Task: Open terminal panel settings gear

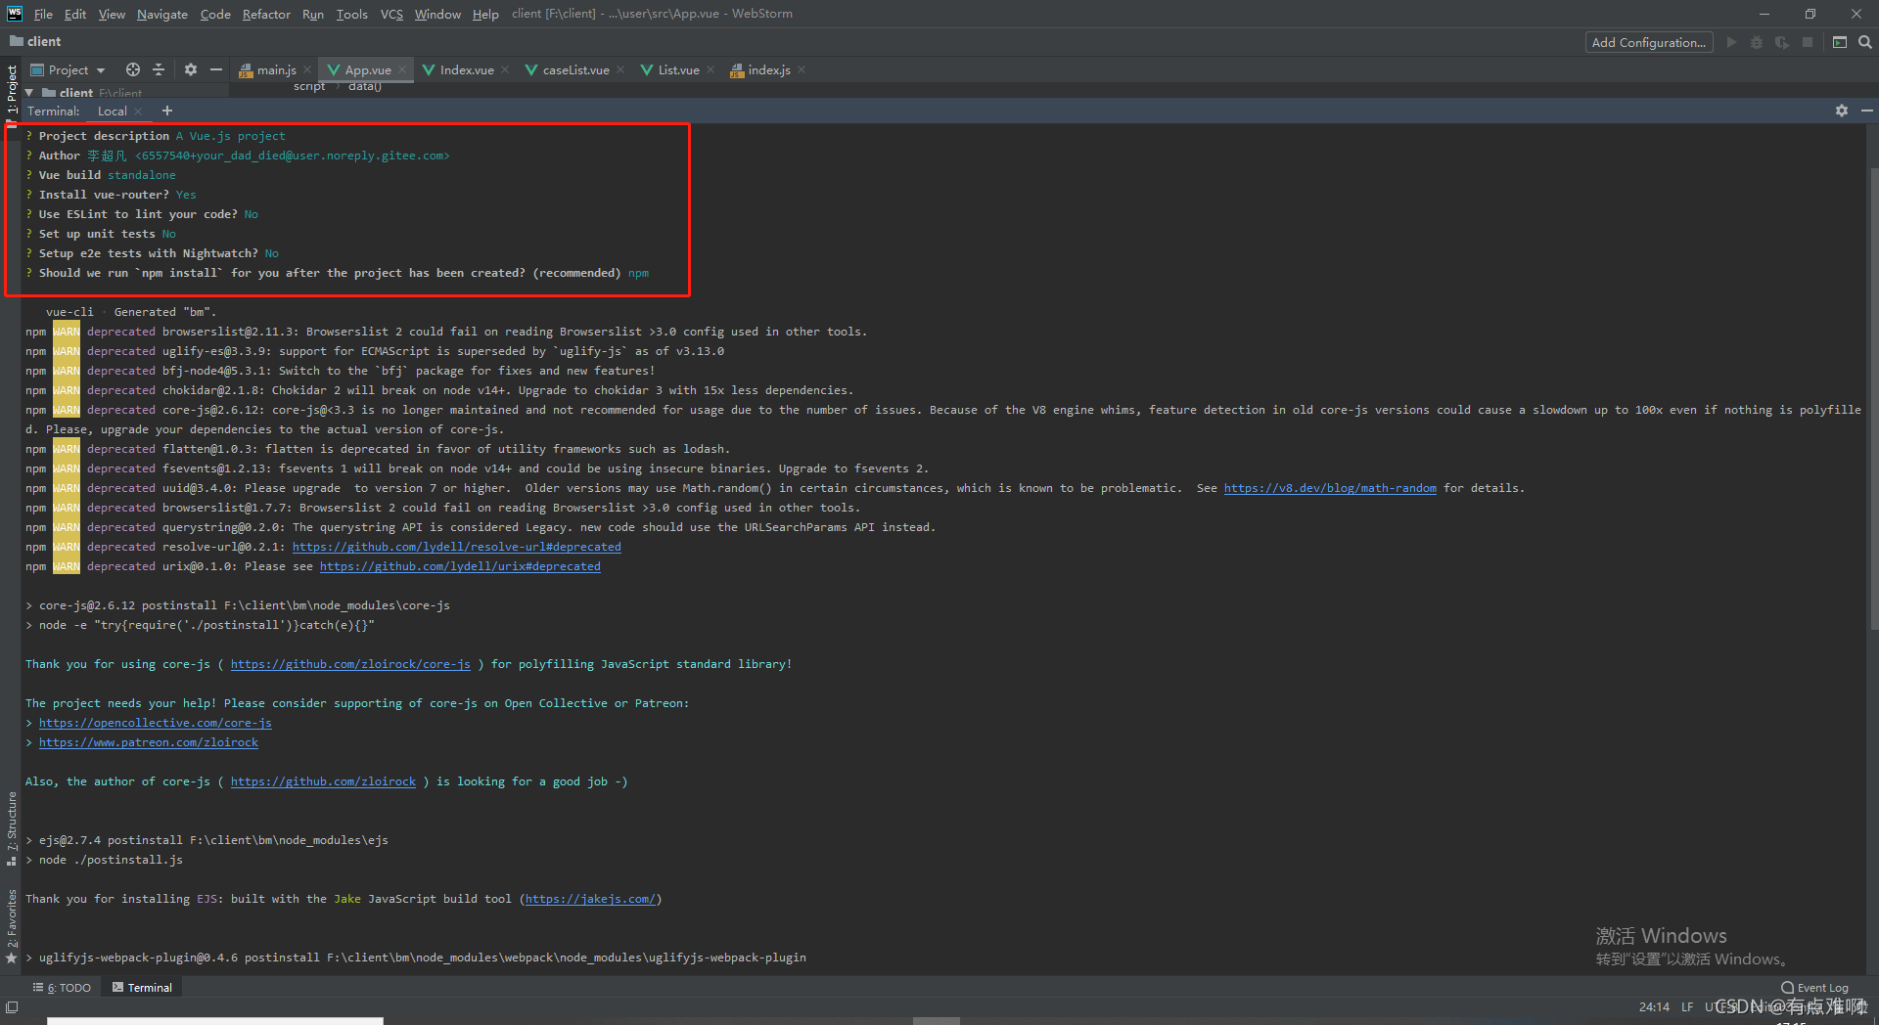Action: (x=1842, y=111)
